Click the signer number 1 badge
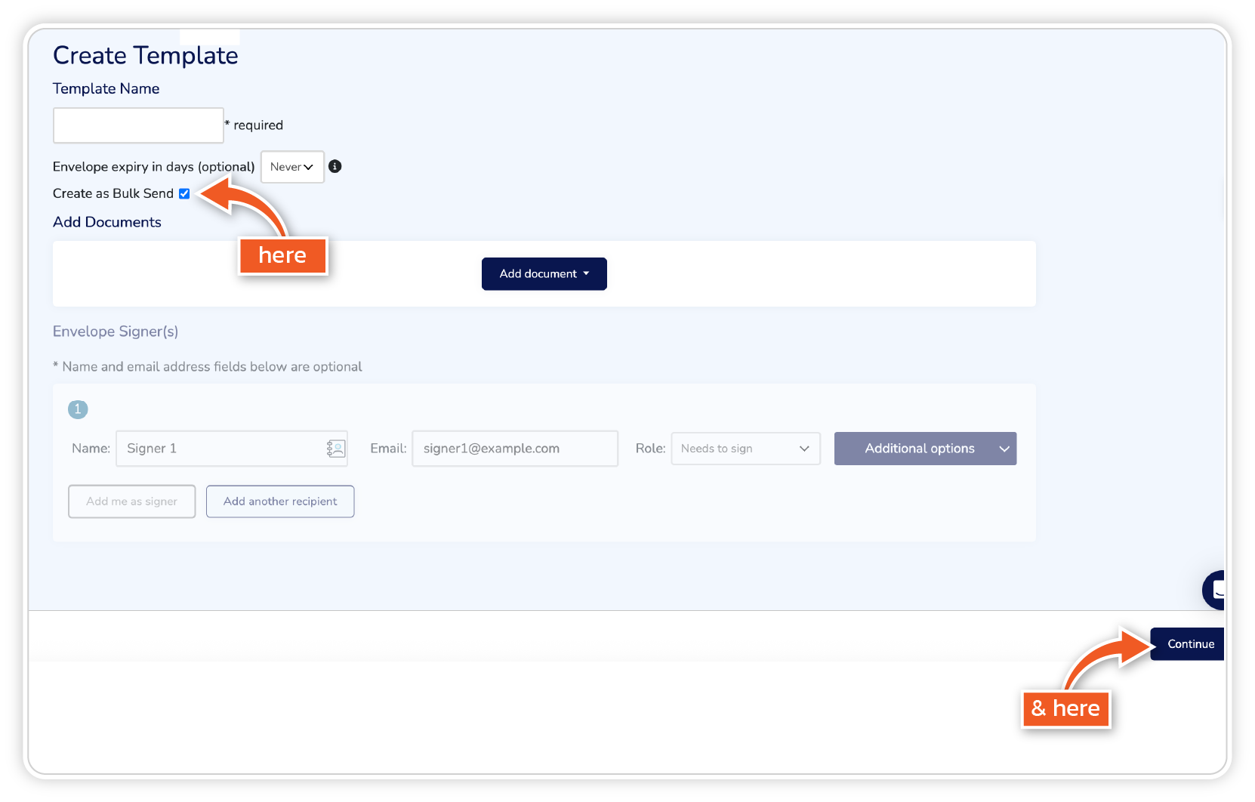This screenshot has height=802, width=1255. [x=78, y=409]
